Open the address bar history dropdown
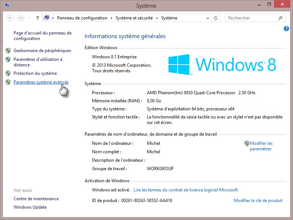 (208, 18)
